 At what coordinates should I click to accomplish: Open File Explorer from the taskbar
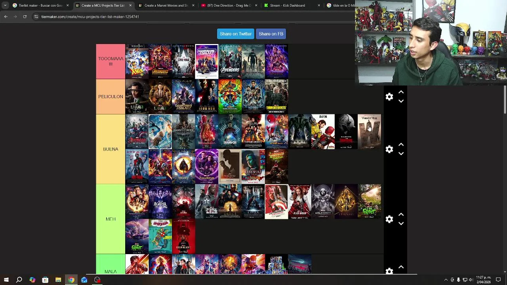click(x=58, y=280)
